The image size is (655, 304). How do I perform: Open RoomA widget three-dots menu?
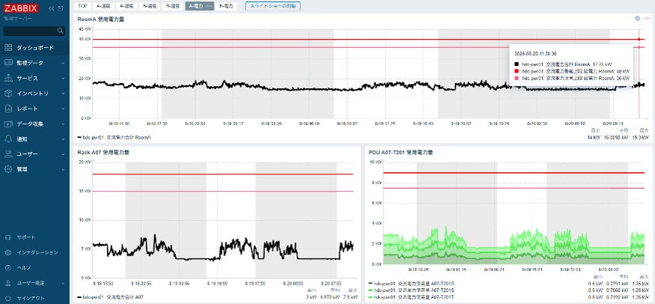click(x=647, y=19)
